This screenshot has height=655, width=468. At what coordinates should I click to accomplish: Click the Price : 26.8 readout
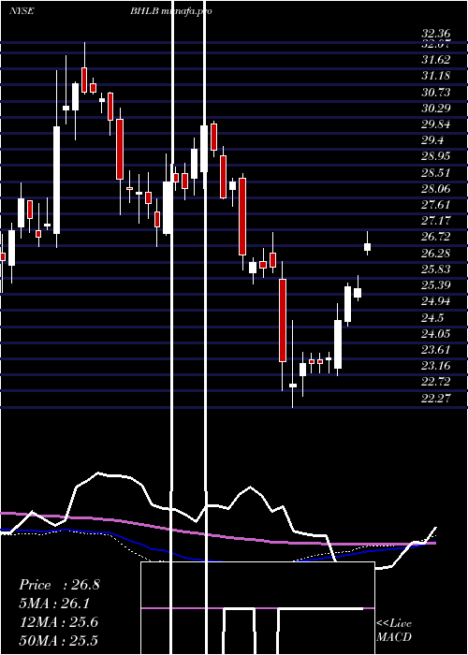(x=59, y=585)
